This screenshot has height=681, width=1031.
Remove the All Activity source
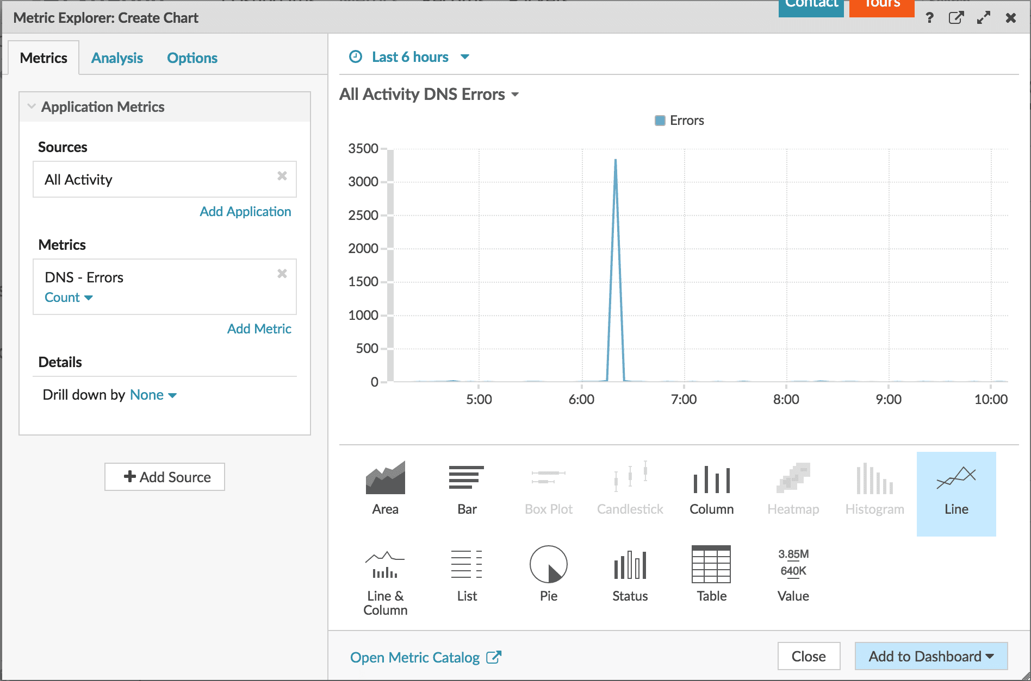[x=282, y=175]
